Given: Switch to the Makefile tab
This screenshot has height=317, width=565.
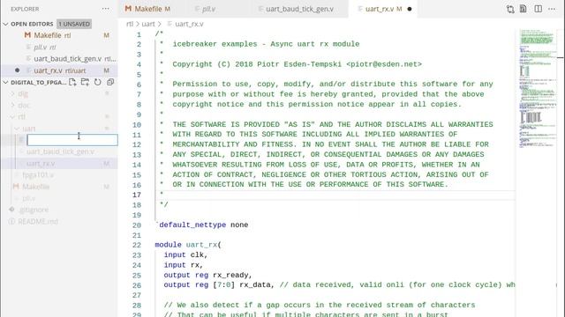Looking at the screenshot, I should click(147, 9).
